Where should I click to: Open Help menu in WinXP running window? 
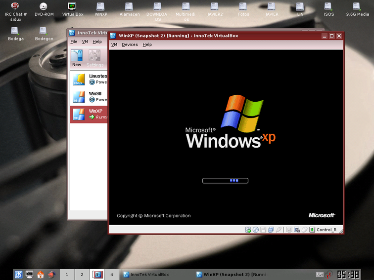[147, 44]
